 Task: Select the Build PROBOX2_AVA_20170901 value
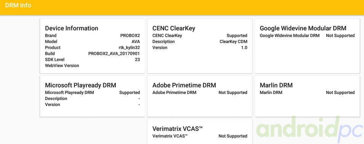114,54
